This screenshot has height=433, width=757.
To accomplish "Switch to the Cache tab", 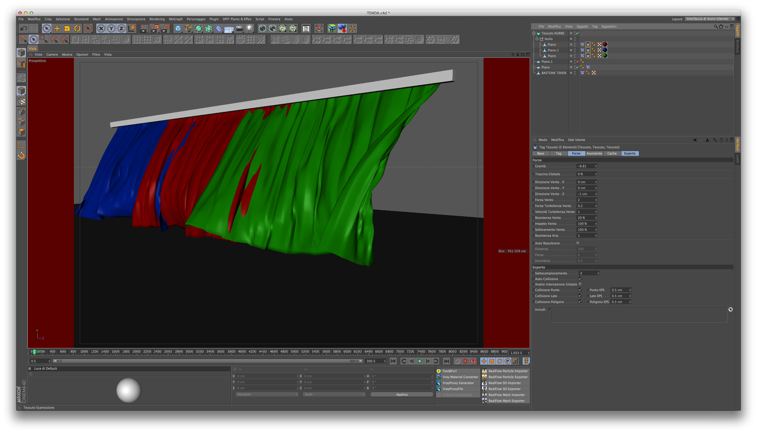I will pyautogui.click(x=612, y=154).
